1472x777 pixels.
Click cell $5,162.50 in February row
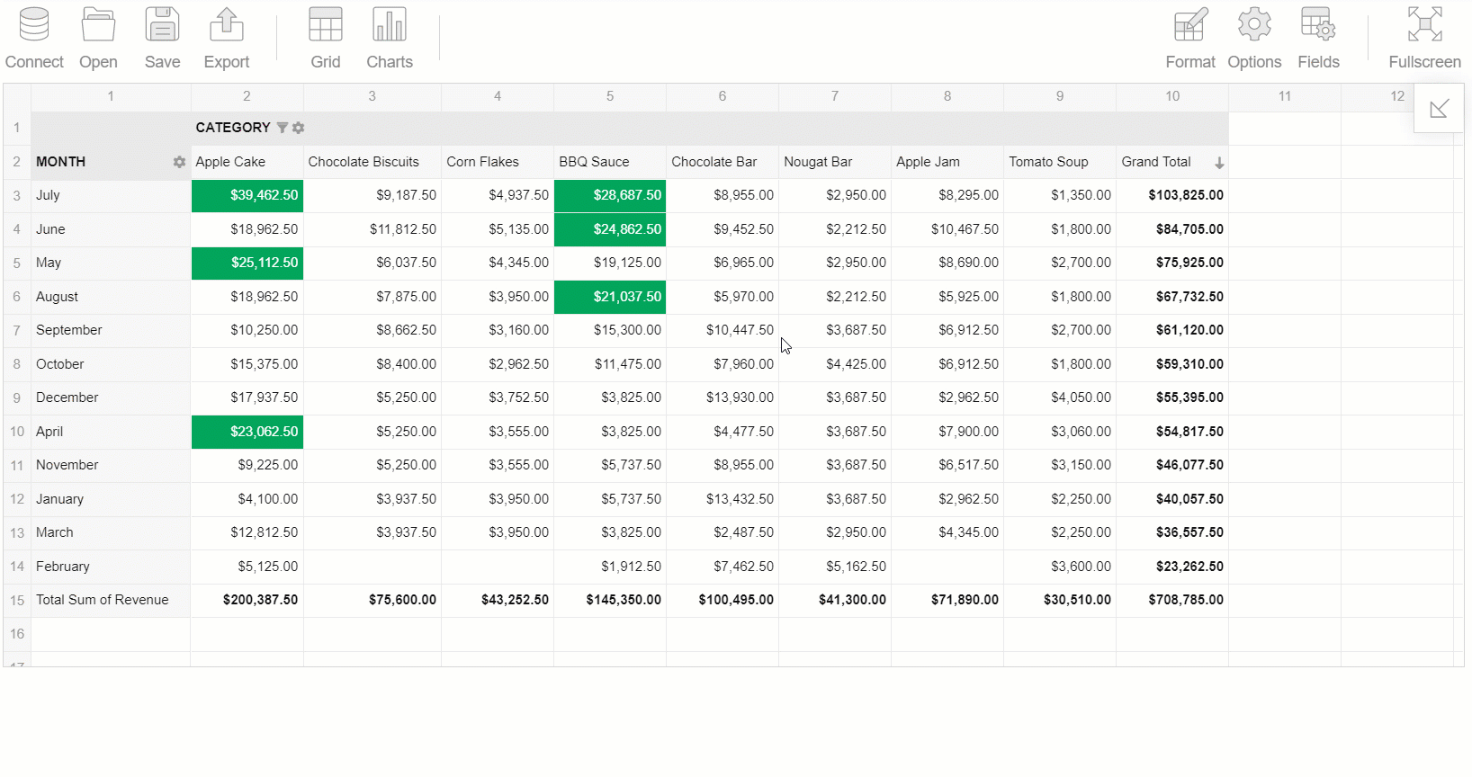[x=835, y=567]
